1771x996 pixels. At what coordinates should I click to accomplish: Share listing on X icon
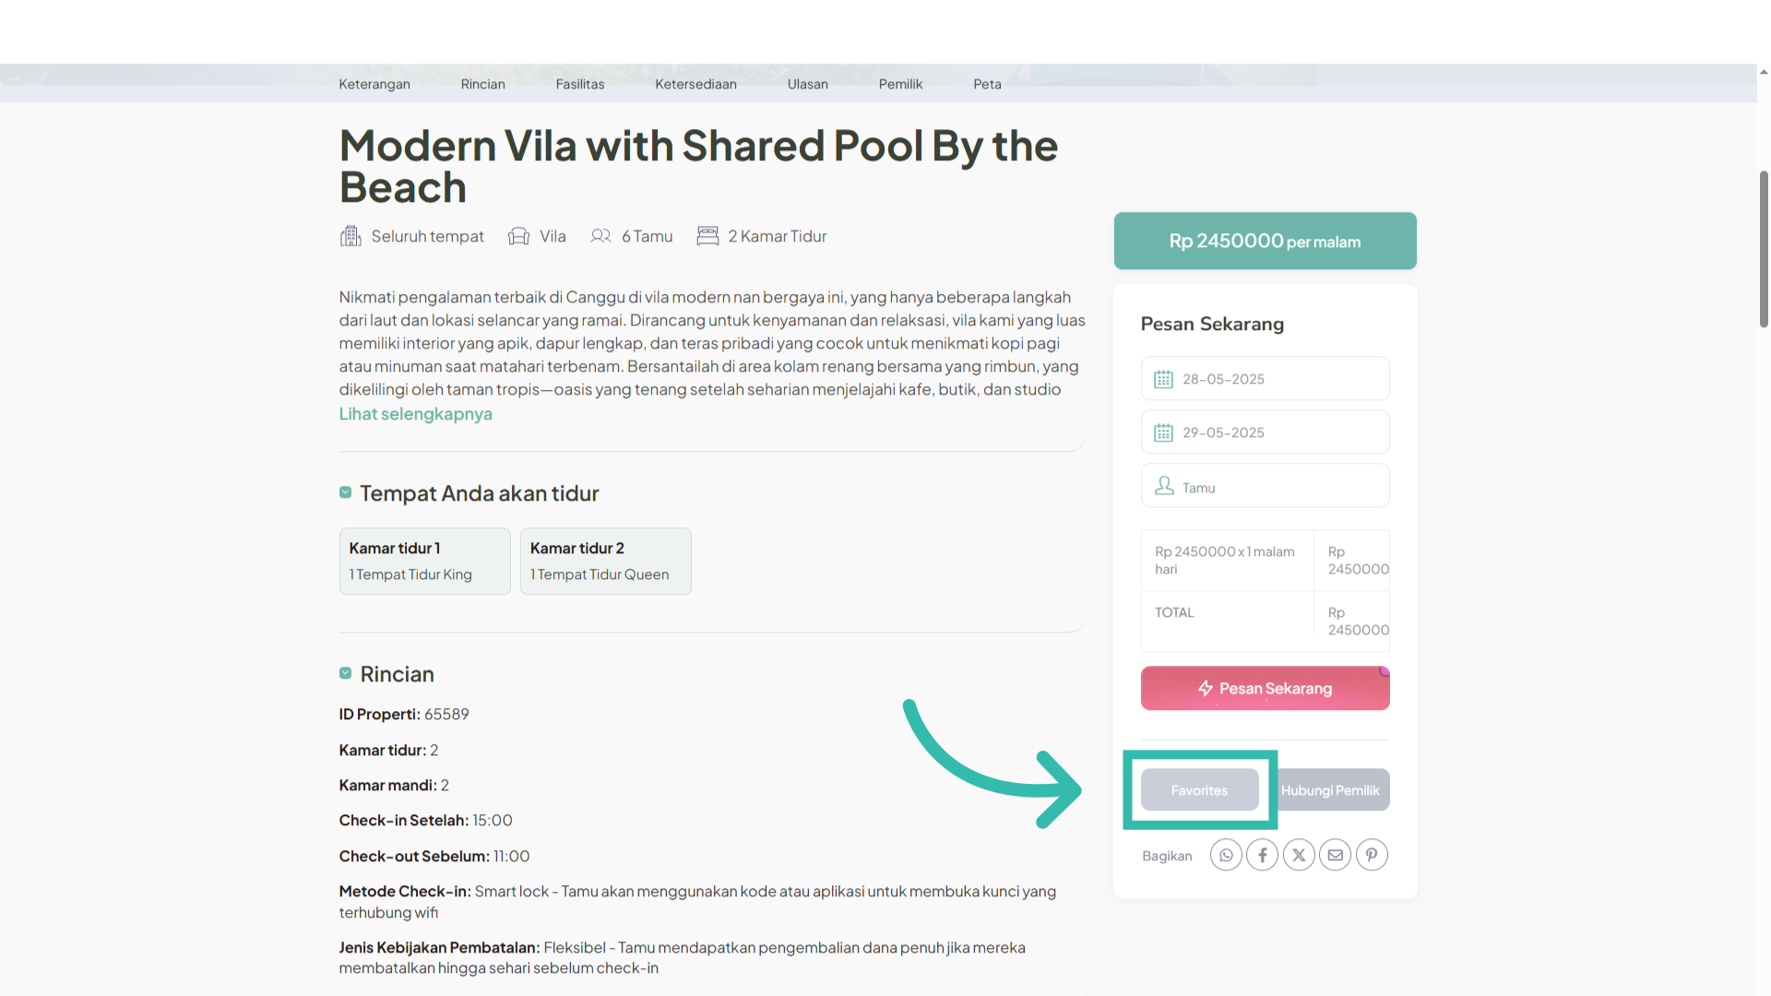(1299, 855)
